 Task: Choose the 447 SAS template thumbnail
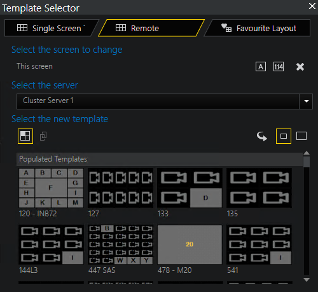120,244
